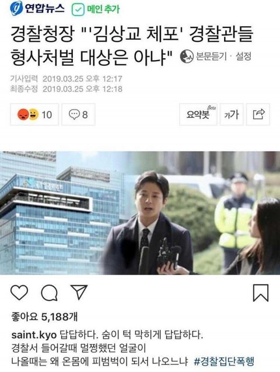Click the reaction count 10

(47, 115)
